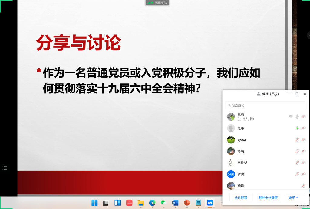The width and height of the screenshot is (310, 209).
Task: Mute 范炜's active microphone
Action: point(297,128)
